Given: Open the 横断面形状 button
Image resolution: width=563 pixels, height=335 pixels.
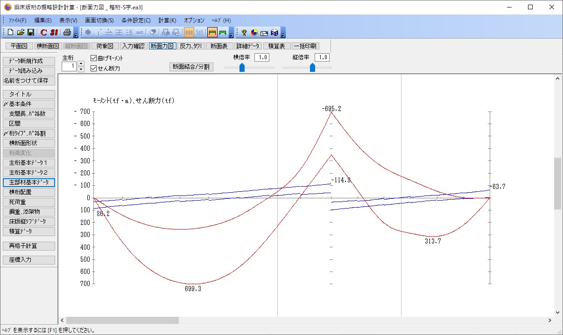Looking at the screenshot, I should [x=29, y=143].
